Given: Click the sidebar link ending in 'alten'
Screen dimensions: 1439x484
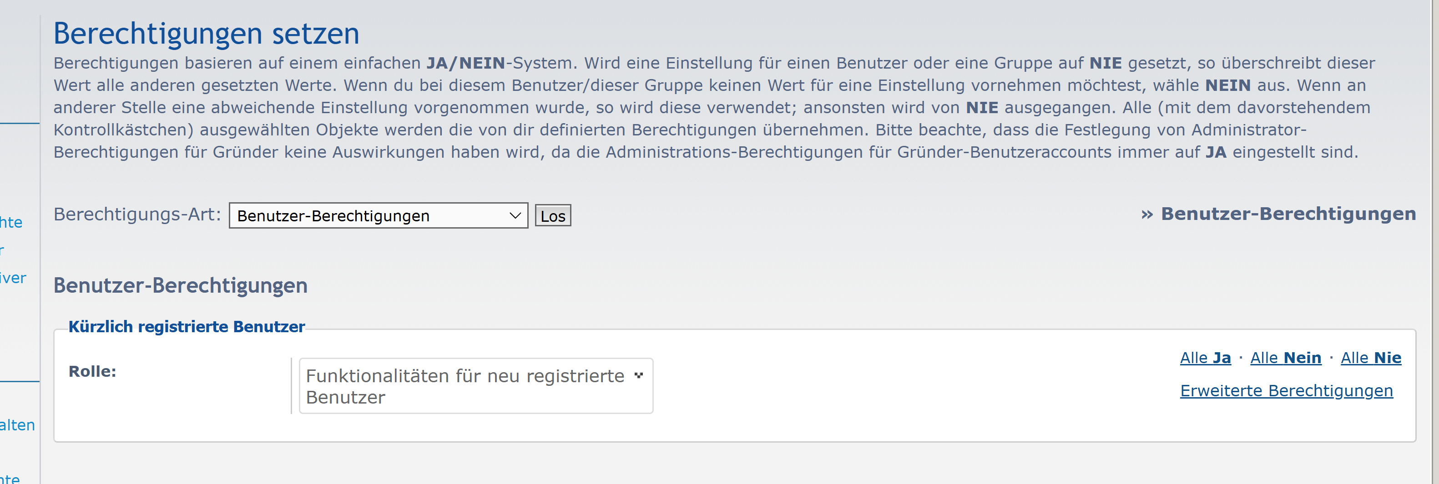Looking at the screenshot, I should (x=17, y=425).
